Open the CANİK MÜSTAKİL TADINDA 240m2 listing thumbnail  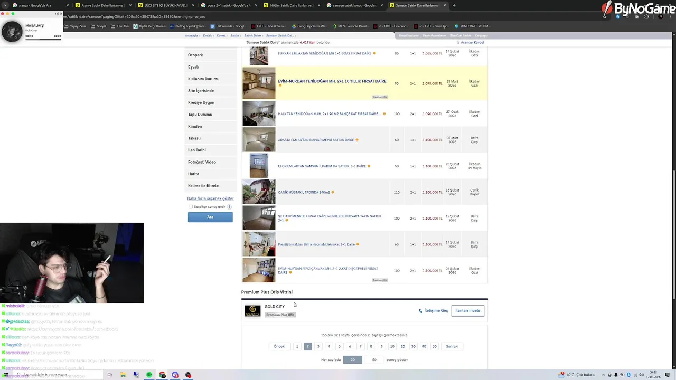(259, 192)
